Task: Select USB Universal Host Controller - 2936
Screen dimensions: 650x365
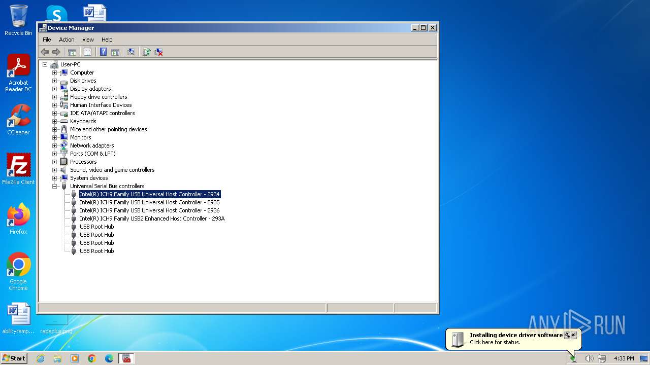Action: (x=150, y=210)
